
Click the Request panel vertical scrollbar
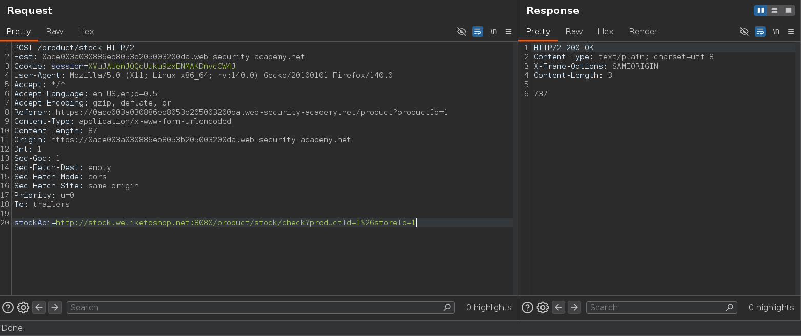coord(515,169)
